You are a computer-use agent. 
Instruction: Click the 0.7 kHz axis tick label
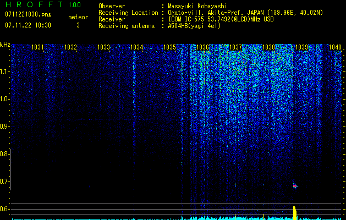[x=4, y=182]
